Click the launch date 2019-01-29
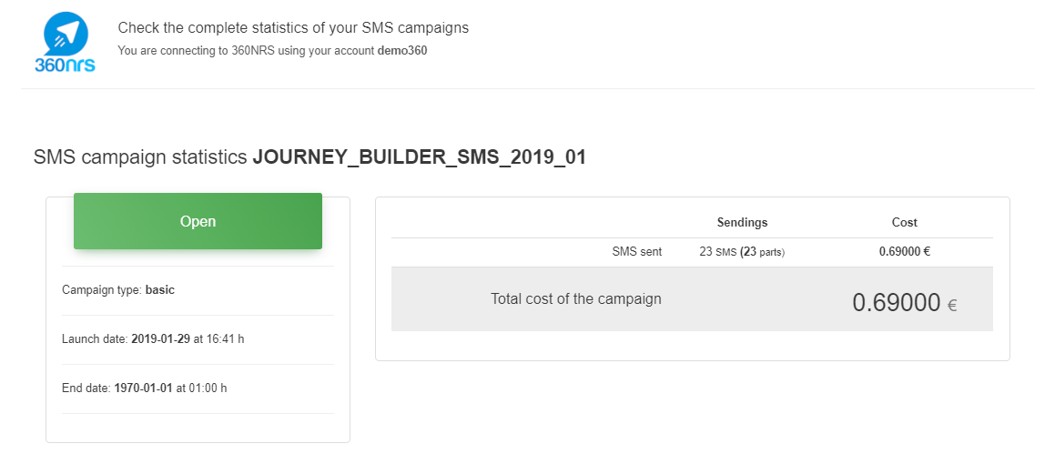The image size is (1045, 454). [161, 339]
